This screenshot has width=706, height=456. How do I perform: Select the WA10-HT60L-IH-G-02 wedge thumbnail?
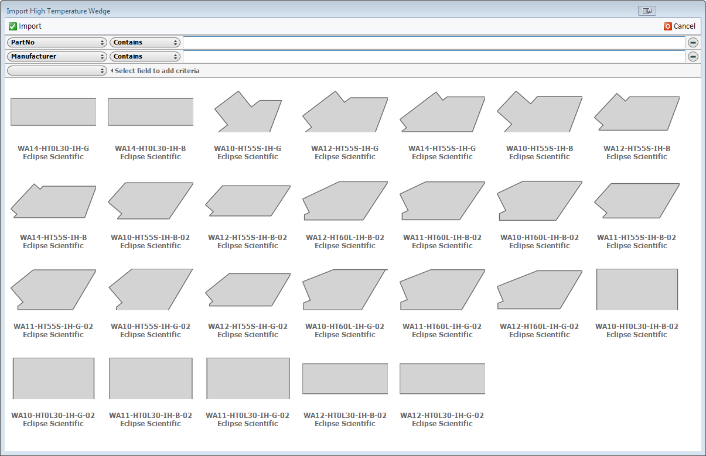pos(345,289)
